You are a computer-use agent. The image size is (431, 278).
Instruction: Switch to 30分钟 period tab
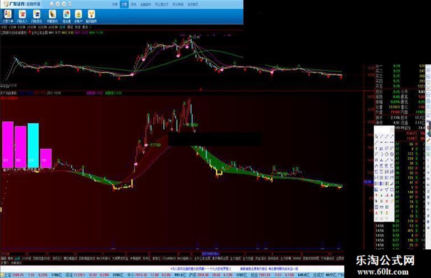pos(42,27)
